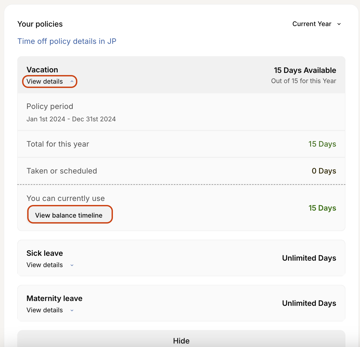Click the Sick leave heading

pyautogui.click(x=45, y=253)
